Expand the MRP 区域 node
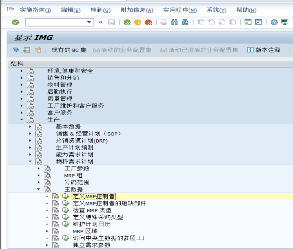293x249 pixels. (47, 231)
